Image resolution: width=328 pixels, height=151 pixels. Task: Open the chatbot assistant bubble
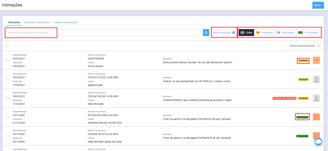click(318, 142)
